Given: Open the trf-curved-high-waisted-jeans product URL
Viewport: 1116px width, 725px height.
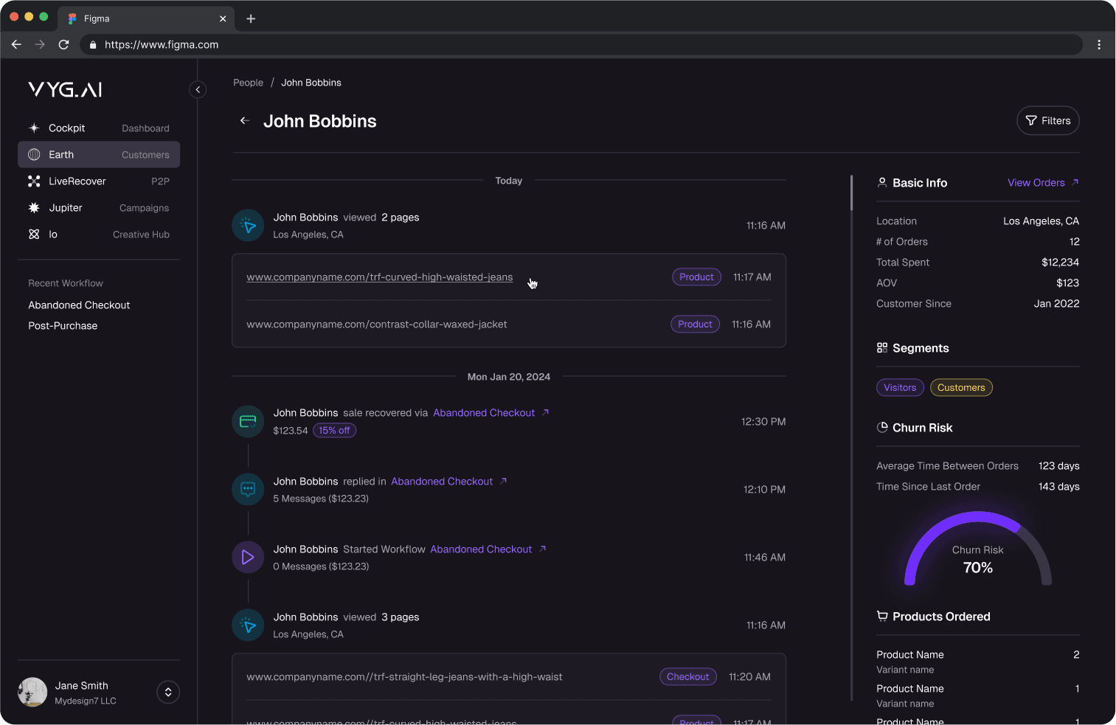Looking at the screenshot, I should coord(380,277).
